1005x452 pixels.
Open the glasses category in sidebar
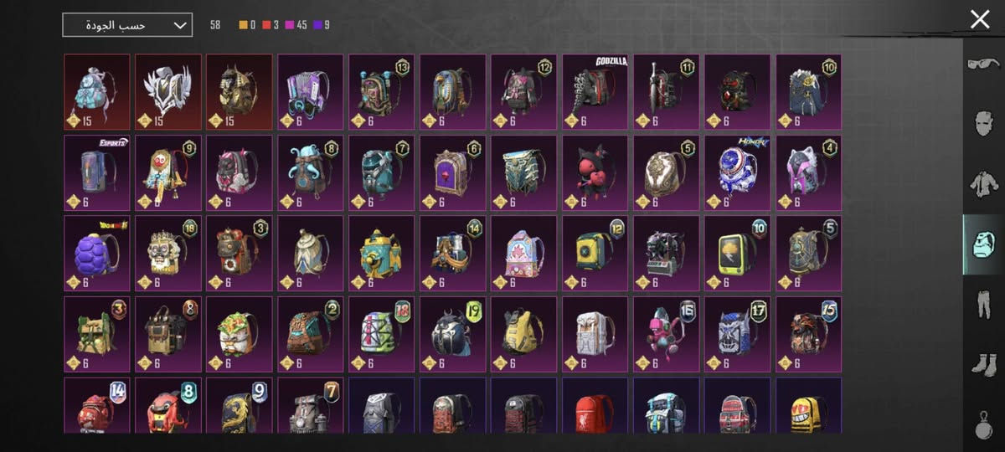tap(983, 64)
